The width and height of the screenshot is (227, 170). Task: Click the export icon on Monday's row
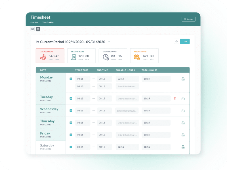click(x=183, y=78)
